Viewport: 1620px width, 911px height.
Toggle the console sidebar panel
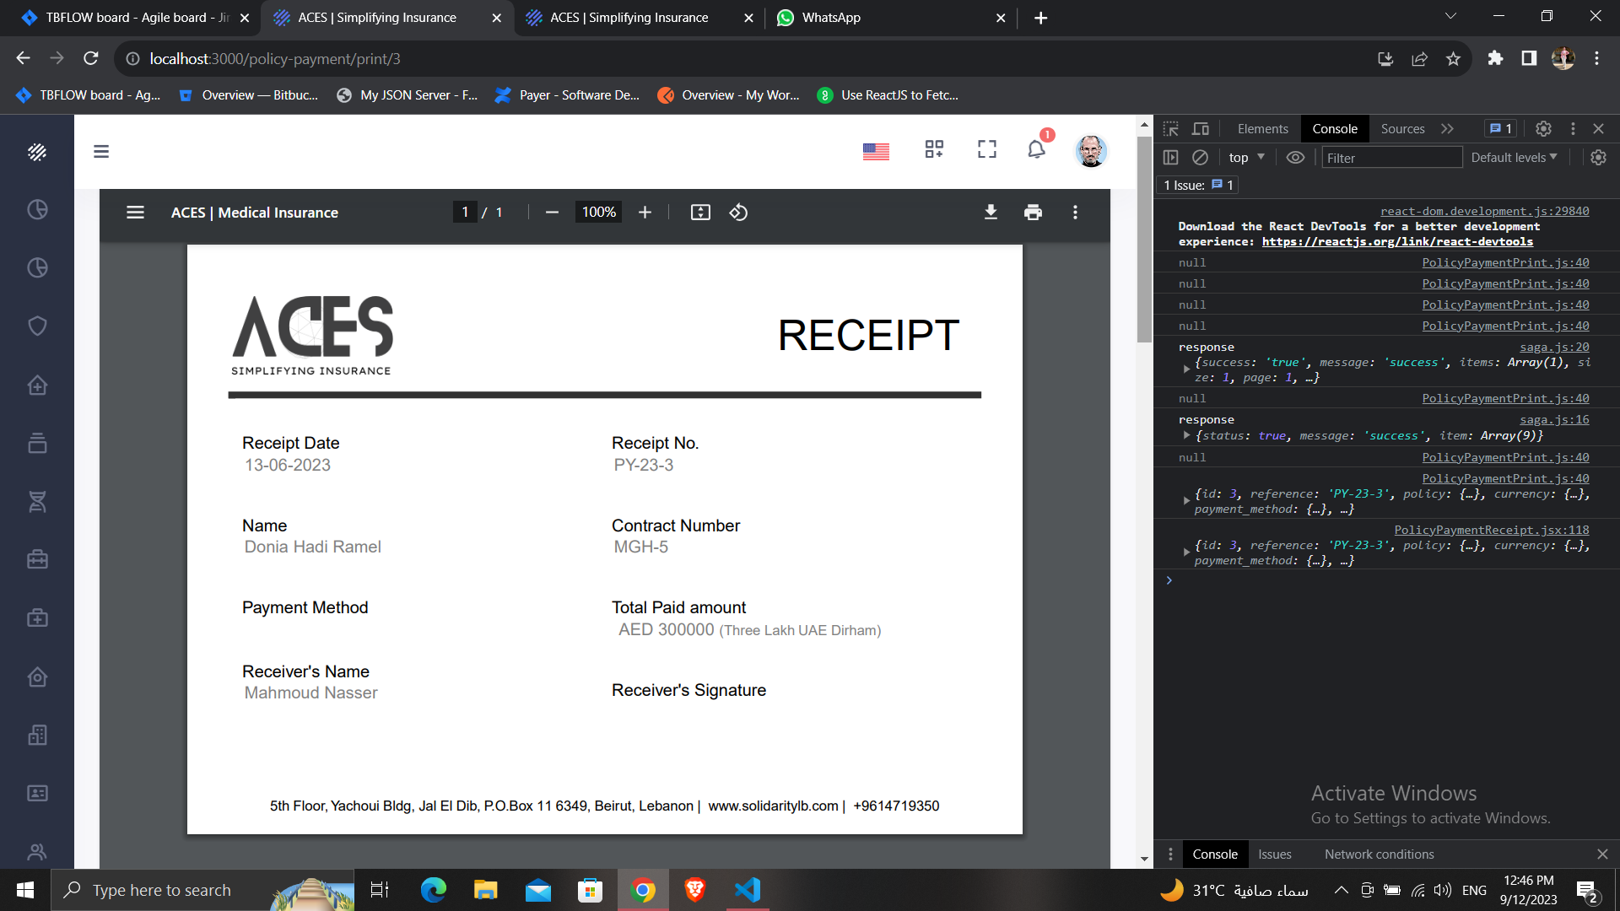tap(1170, 158)
